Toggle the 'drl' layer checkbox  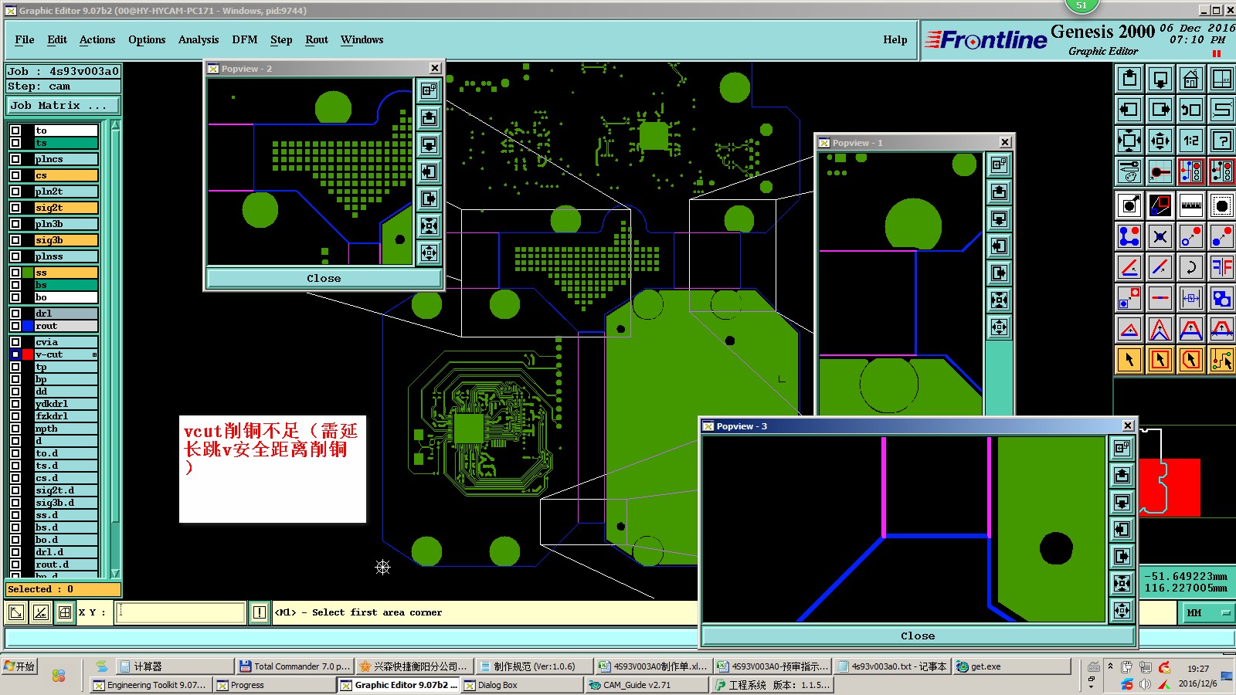[x=15, y=314]
